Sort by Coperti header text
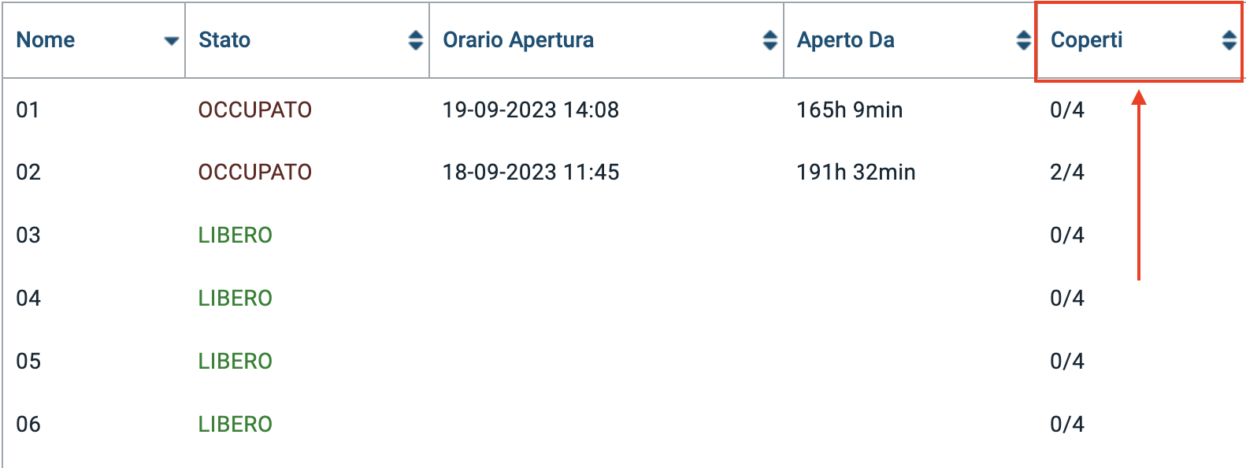The image size is (1246, 468). pos(1086,40)
